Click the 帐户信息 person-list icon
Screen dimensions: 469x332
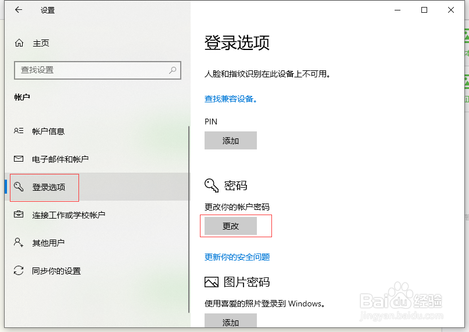(19, 131)
